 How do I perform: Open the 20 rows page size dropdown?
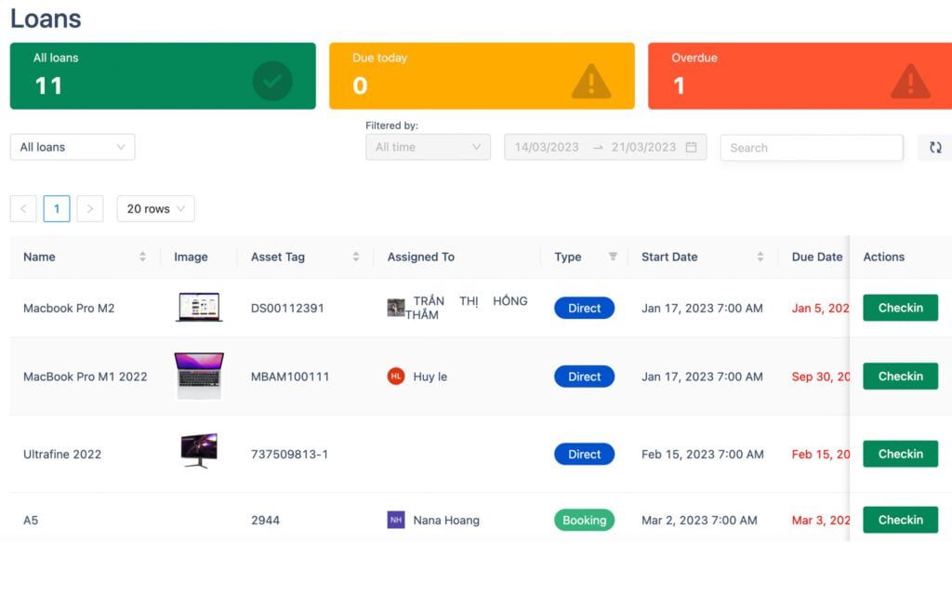(x=154, y=208)
